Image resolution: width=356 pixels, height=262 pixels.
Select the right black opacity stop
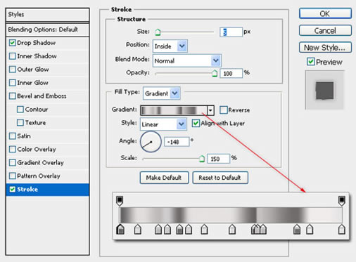[341, 201]
